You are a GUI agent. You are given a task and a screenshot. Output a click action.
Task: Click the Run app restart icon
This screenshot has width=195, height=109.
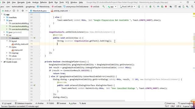[139, 7]
